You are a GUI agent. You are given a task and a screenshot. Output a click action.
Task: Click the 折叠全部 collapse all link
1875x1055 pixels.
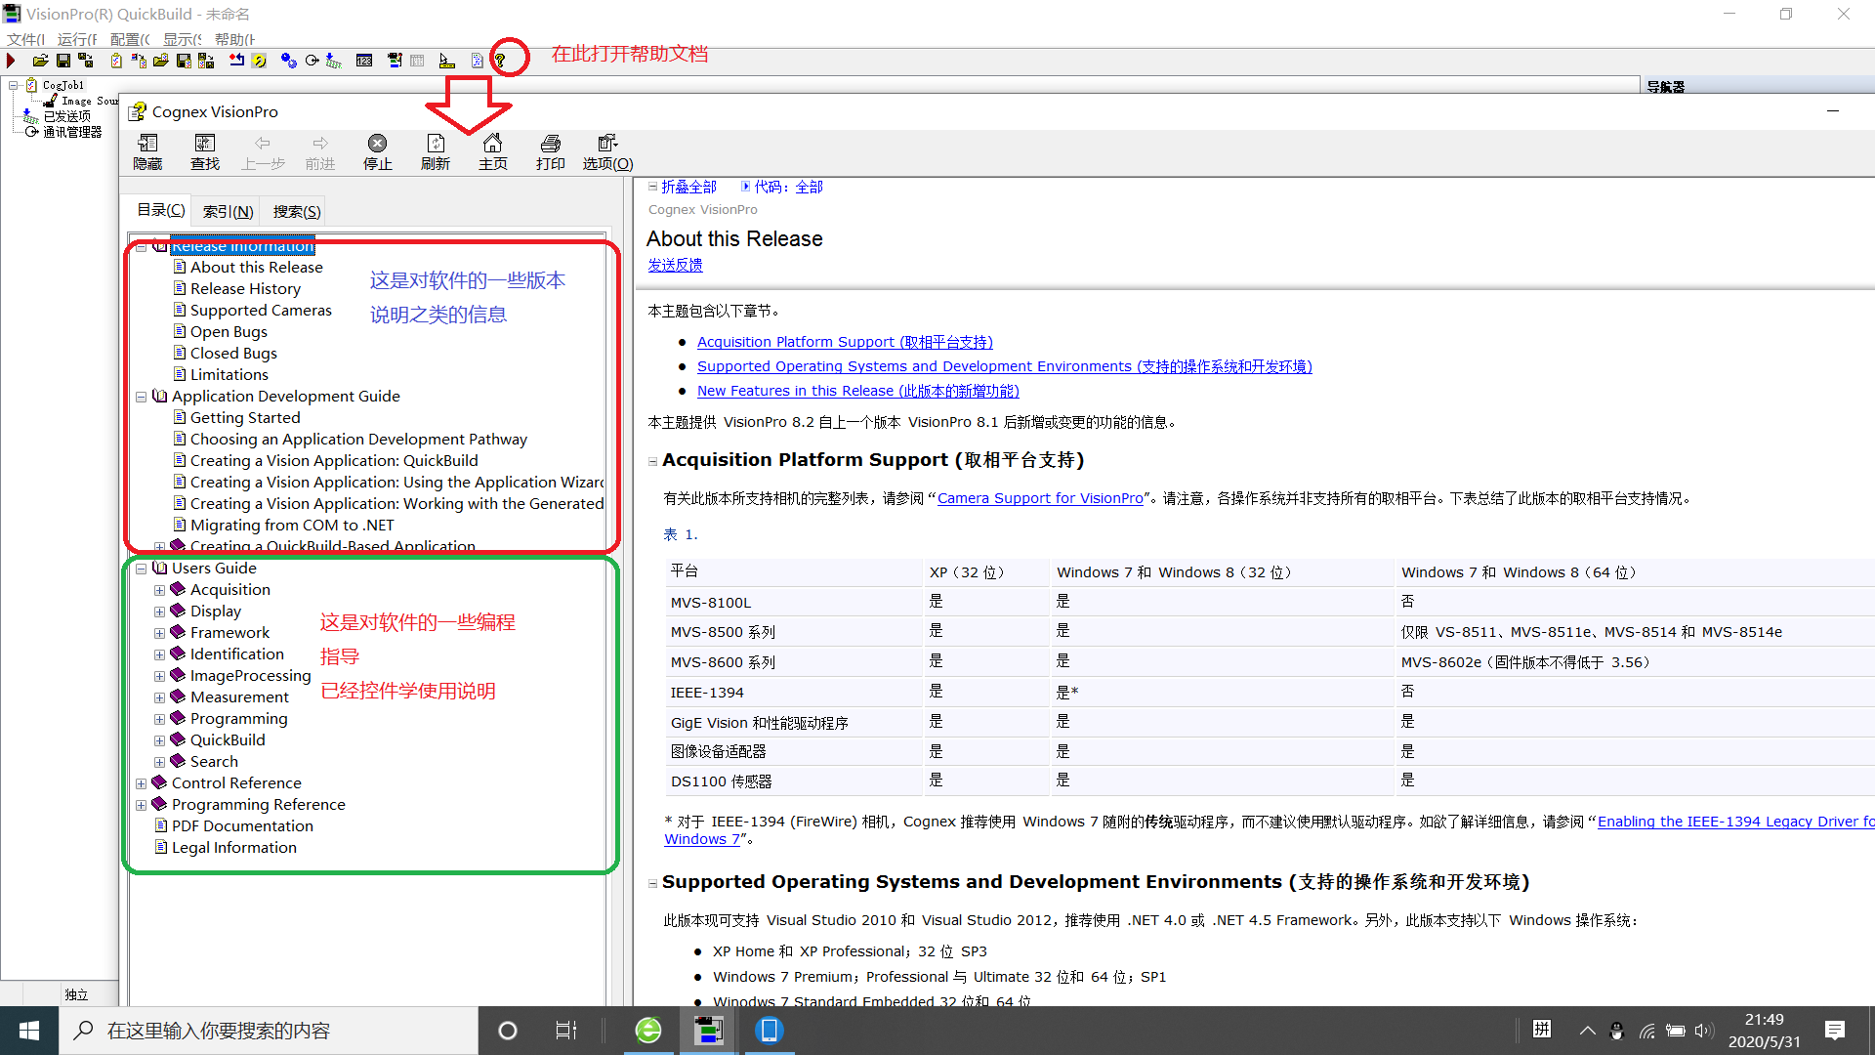tap(687, 187)
